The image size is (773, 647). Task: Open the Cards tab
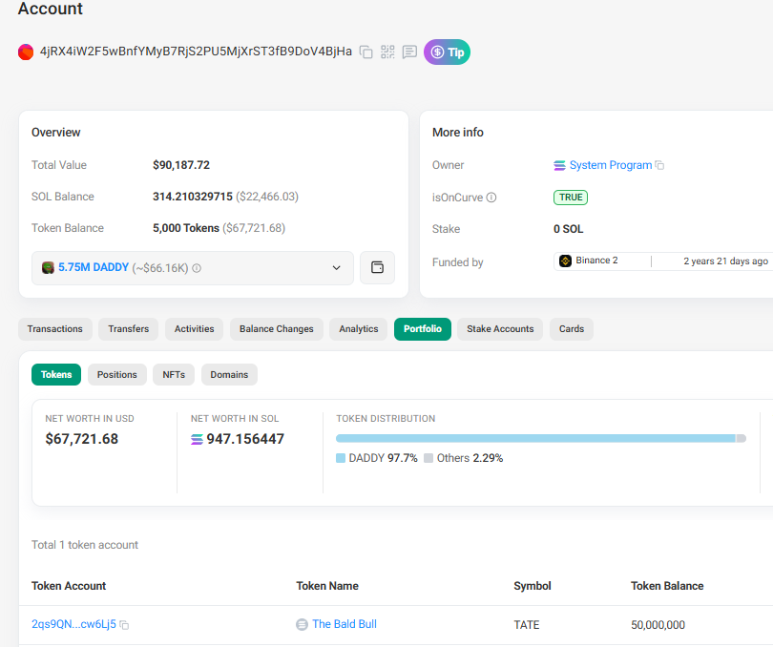[x=572, y=329]
